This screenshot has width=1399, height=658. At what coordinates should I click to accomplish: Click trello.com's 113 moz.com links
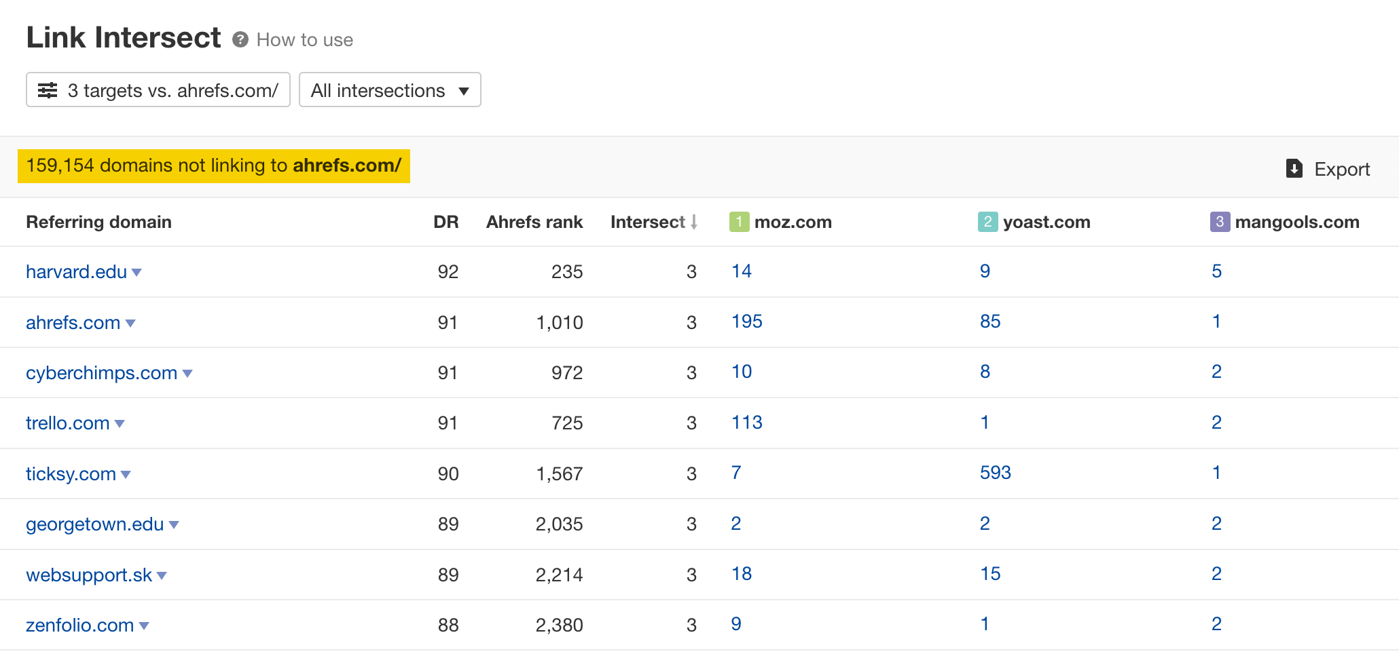click(746, 423)
